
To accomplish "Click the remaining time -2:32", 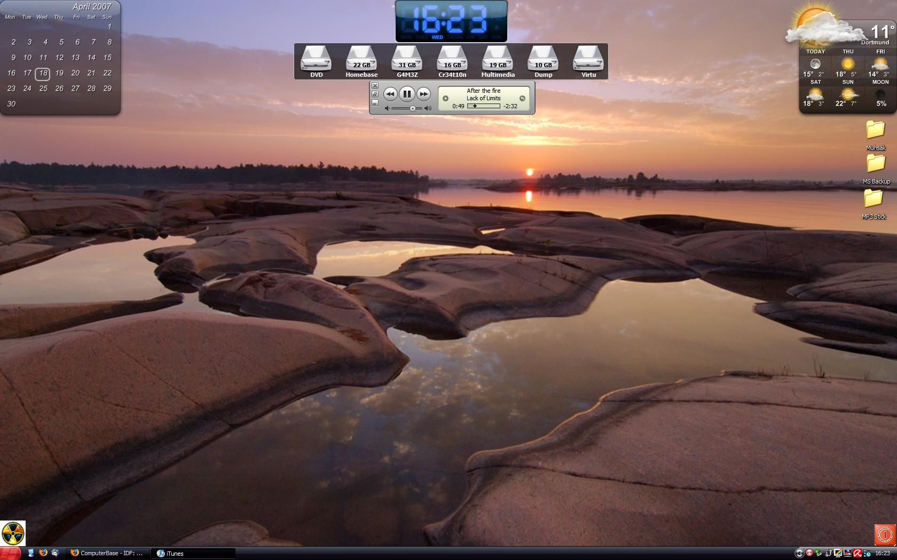I will point(510,106).
